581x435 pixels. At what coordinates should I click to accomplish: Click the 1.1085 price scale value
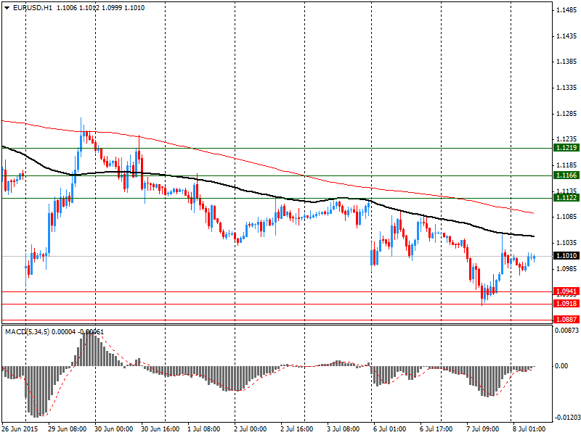click(567, 217)
